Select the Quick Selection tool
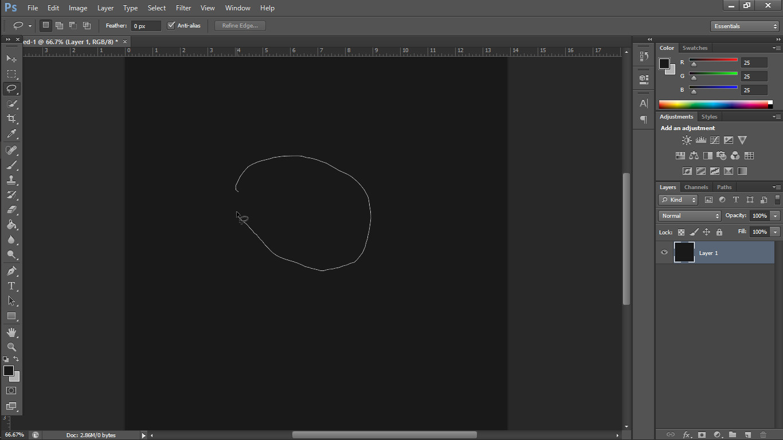783x440 pixels. pyautogui.click(x=11, y=104)
